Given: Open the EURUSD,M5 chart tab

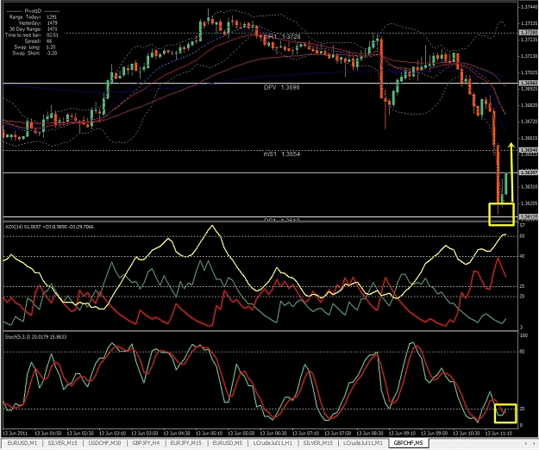Looking at the screenshot, I should [x=227, y=443].
